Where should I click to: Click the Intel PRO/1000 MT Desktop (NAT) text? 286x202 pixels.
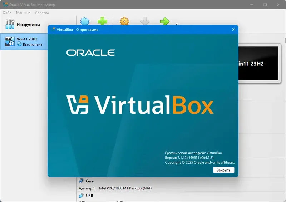125,188
